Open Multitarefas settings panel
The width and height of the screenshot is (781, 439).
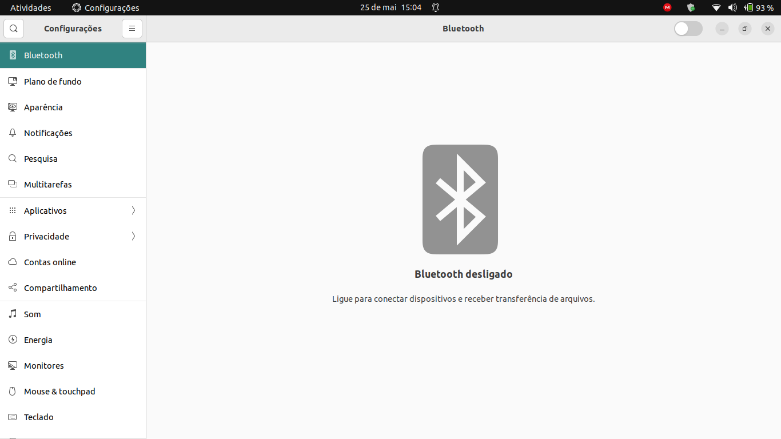click(x=73, y=184)
